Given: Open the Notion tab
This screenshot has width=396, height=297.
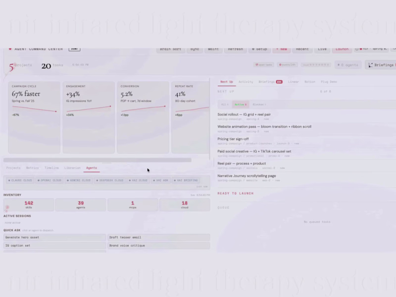Looking at the screenshot, I should tap(310, 82).
